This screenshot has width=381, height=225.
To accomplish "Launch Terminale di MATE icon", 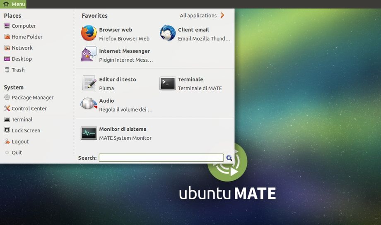I will 168,84.
